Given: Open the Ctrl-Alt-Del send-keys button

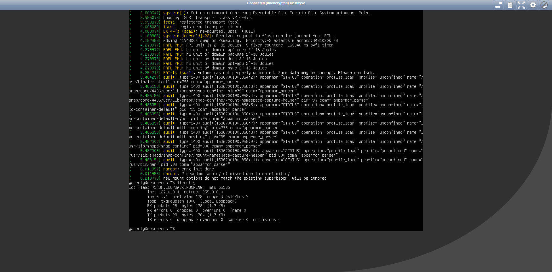Looking at the screenshot, I should point(499,5).
